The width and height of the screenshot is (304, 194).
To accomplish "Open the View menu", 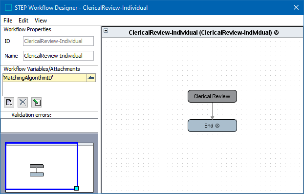I will tap(41, 21).
